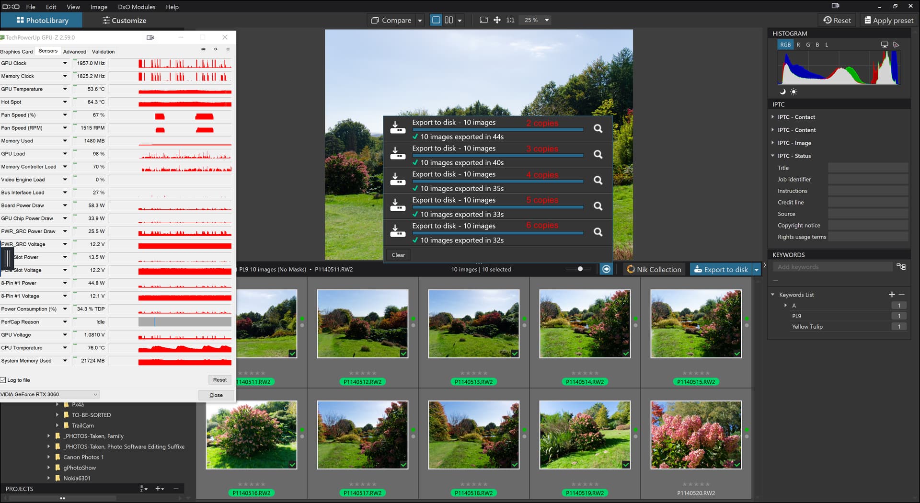Toggle Log to file checkbox
The height and width of the screenshot is (503, 920).
point(3,380)
